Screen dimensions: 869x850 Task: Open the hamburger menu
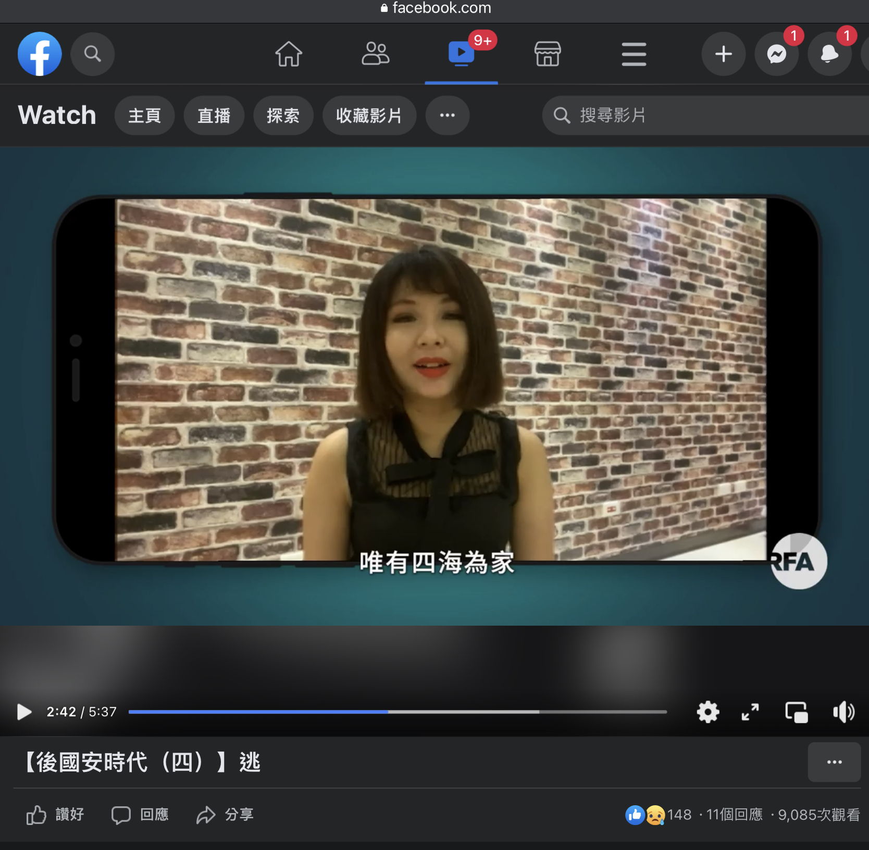(634, 54)
